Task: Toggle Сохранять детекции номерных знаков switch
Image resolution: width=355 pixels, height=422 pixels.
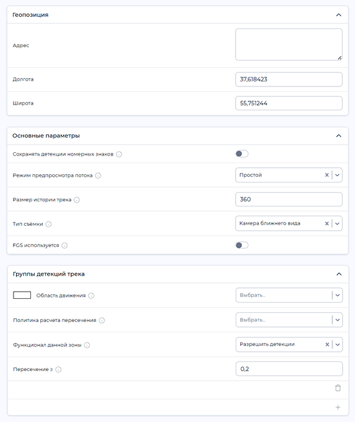Action: 241,154
